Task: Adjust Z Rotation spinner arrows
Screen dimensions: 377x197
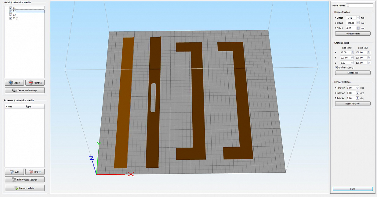Action: [358, 98]
